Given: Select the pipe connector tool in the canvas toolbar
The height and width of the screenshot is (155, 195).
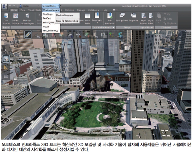Looking at the screenshot, I should [78, 35].
